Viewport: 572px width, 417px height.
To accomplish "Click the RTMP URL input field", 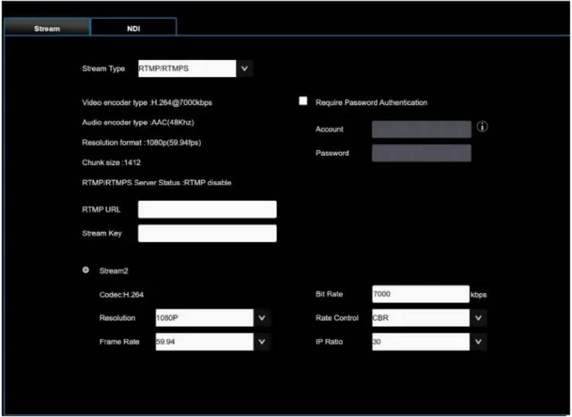I will 207,209.
